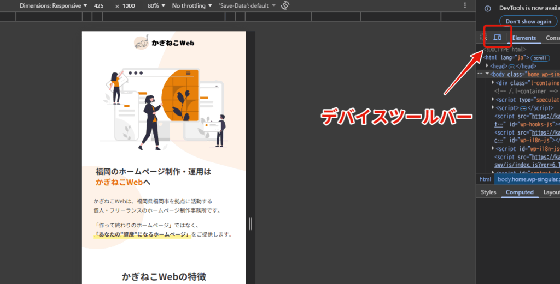
Task: Click the DevTools info notification icon
Action: 488,8
